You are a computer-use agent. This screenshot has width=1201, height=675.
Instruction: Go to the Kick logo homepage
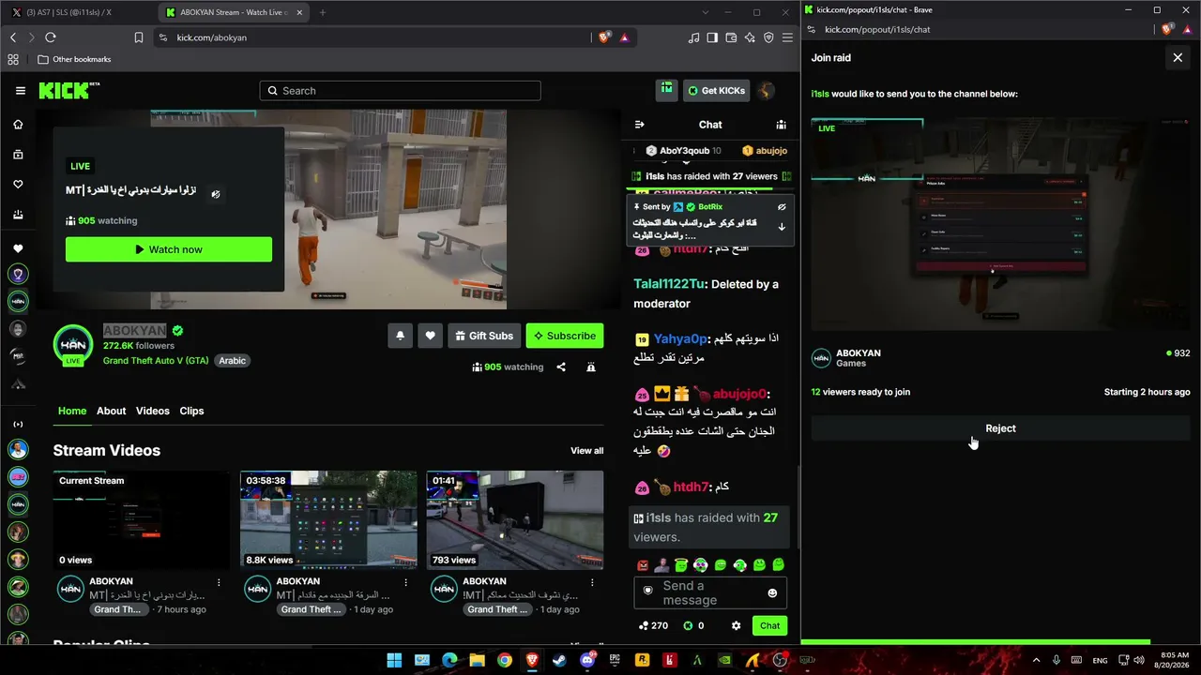(x=69, y=90)
